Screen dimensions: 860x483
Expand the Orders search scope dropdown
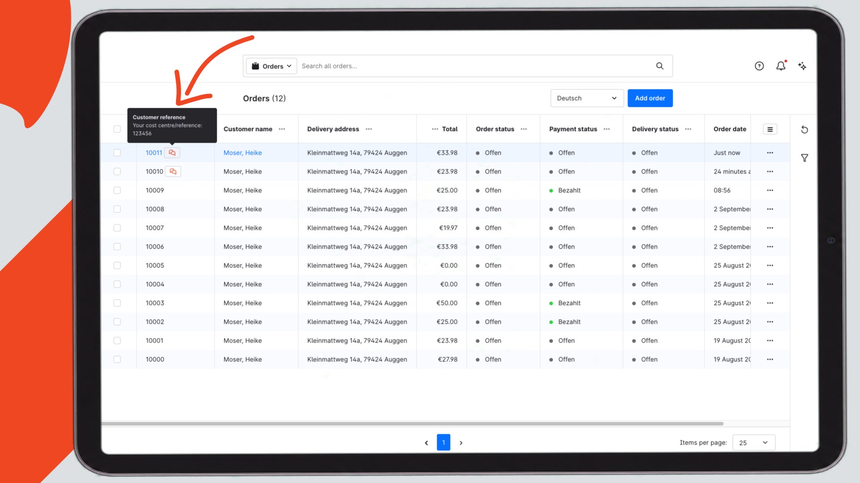(x=271, y=66)
